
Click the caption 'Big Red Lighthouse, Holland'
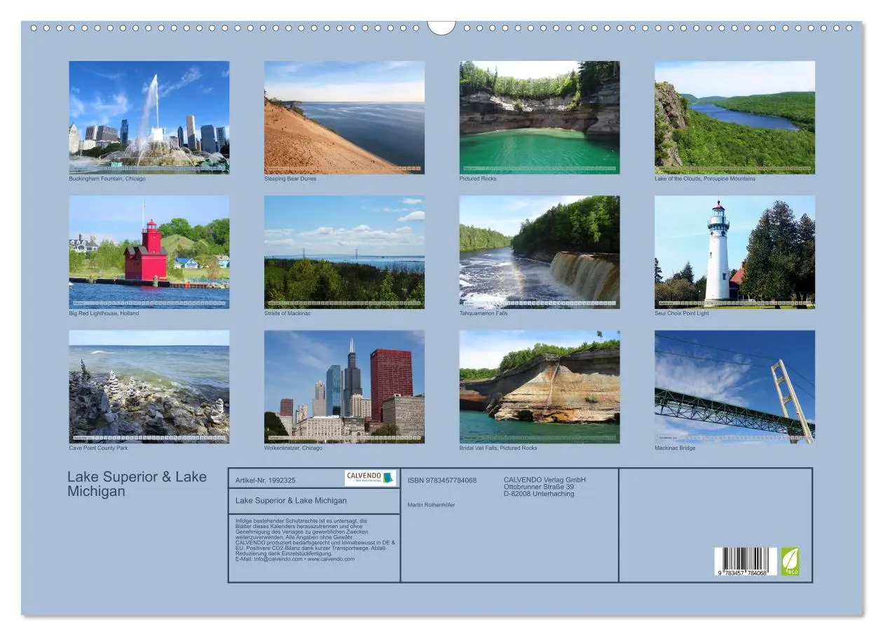click(x=104, y=313)
